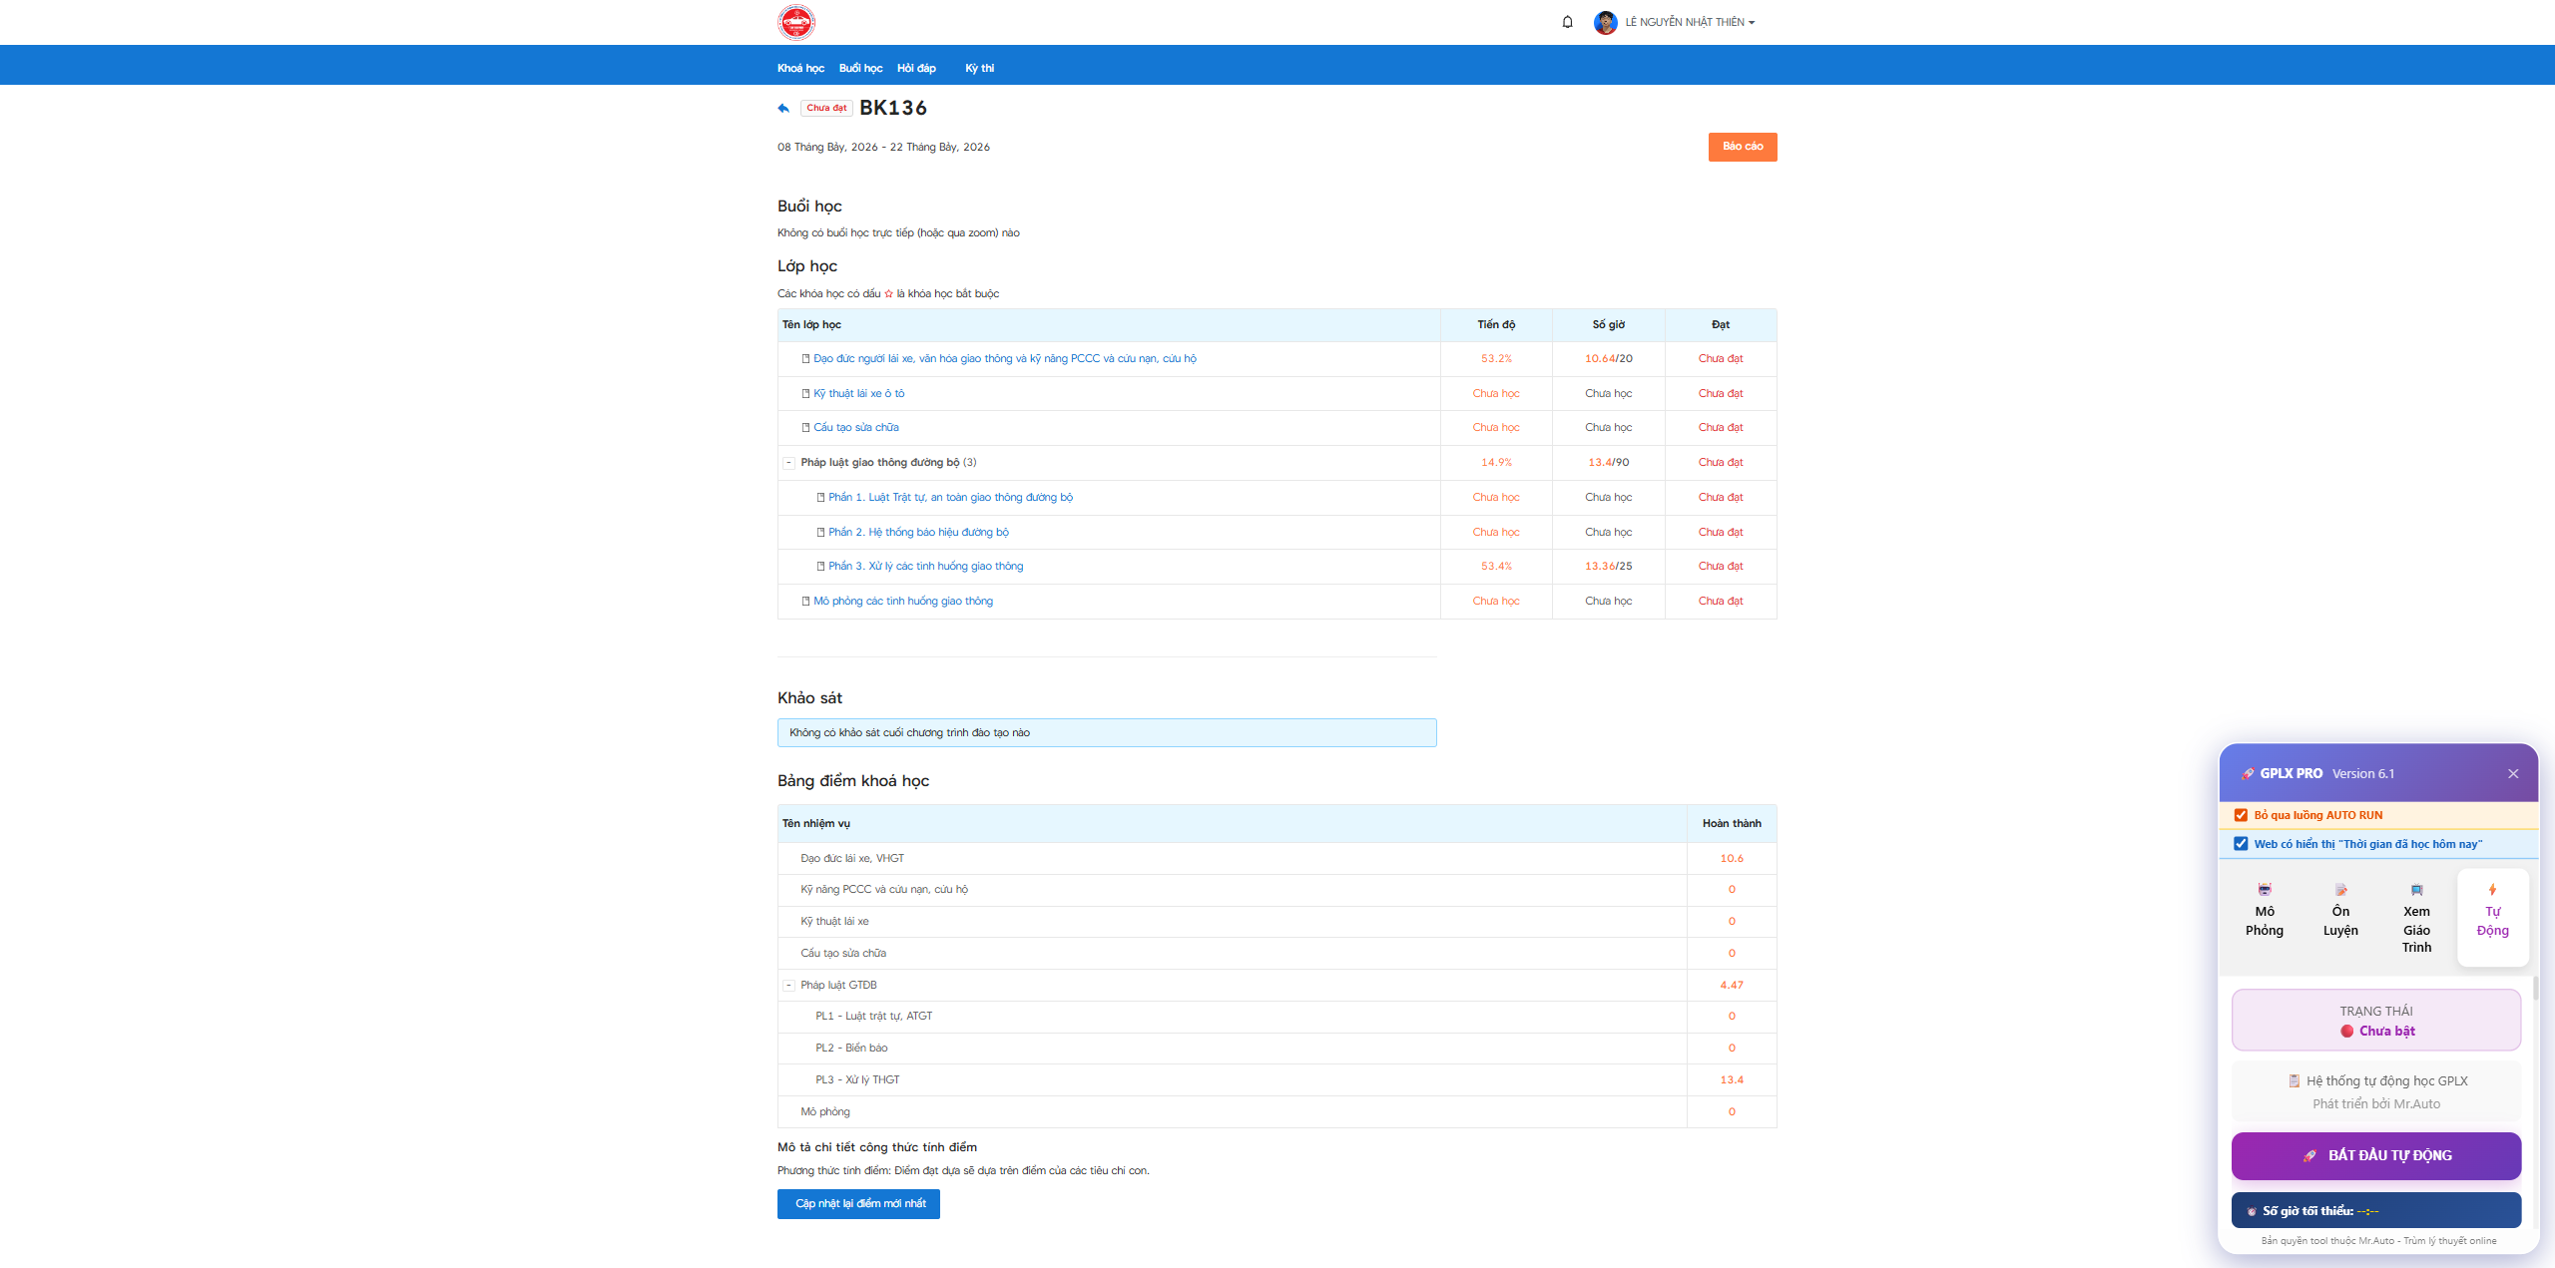Open the Buổi học menu
2555x1268 pixels.
(x=860, y=68)
